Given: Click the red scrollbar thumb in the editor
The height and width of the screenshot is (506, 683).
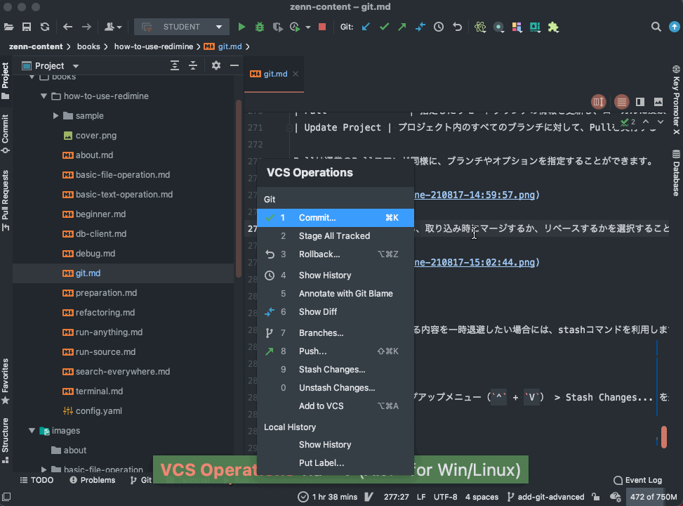Looking at the screenshot, I should click(x=663, y=437).
